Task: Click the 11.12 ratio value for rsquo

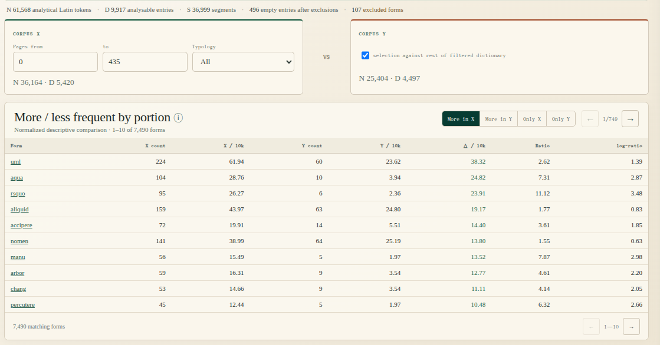Action: click(x=543, y=194)
